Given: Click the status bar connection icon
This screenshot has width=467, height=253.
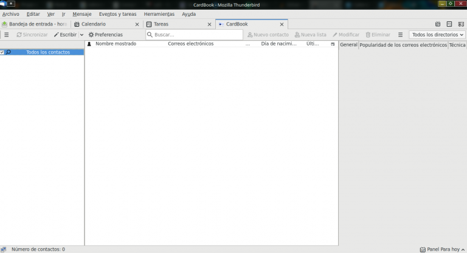Looking at the screenshot, I should 3,249.
